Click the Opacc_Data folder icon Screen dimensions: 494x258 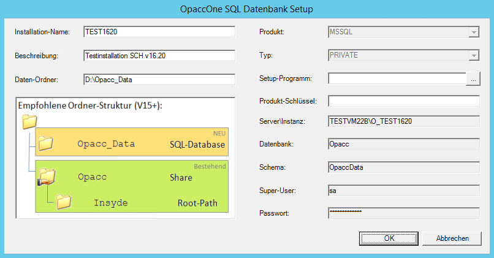(46, 143)
